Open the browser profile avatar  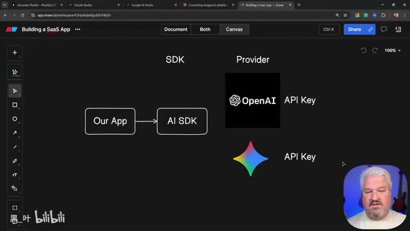396,15
